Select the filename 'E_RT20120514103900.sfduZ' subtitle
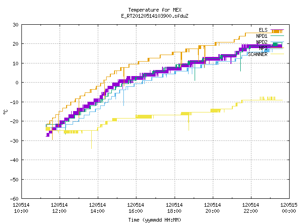This screenshot has width=298, height=224. tap(155, 16)
